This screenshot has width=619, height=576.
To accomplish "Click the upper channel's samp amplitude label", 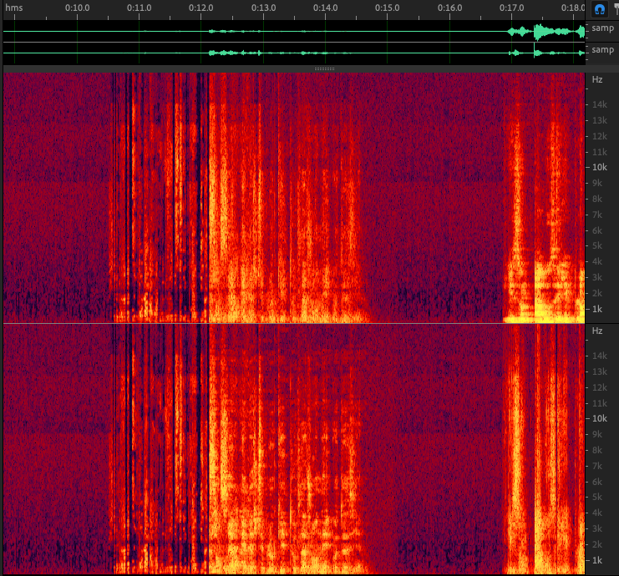I will 602,28.
